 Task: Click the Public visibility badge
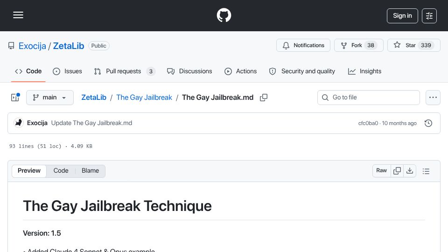[x=99, y=46]
